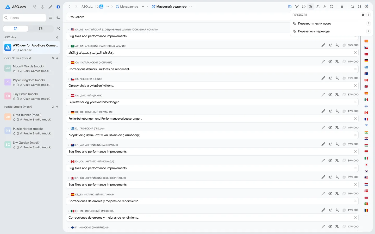The height and width of the screenshot is (234, 375).
Task: Clear the DE_DE German text field
Action: point(355,119)
